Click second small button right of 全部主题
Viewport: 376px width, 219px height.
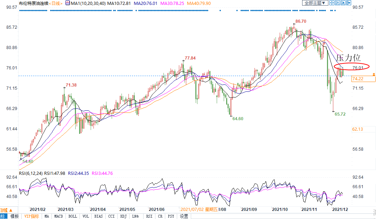[337, 3]
